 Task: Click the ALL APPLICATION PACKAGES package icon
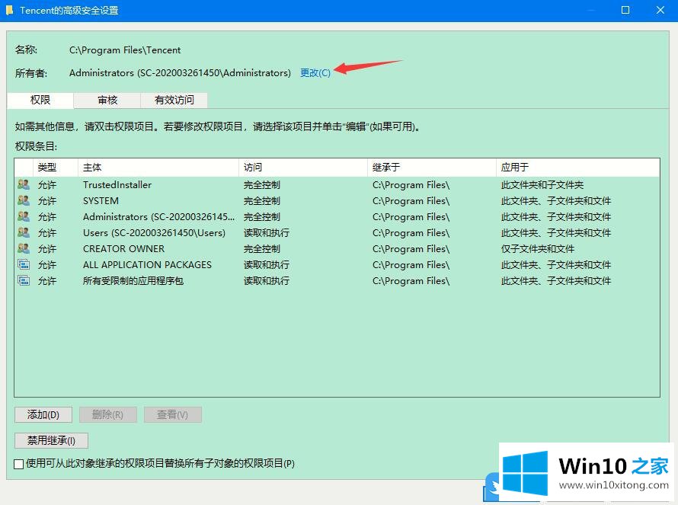pos(24,264)
